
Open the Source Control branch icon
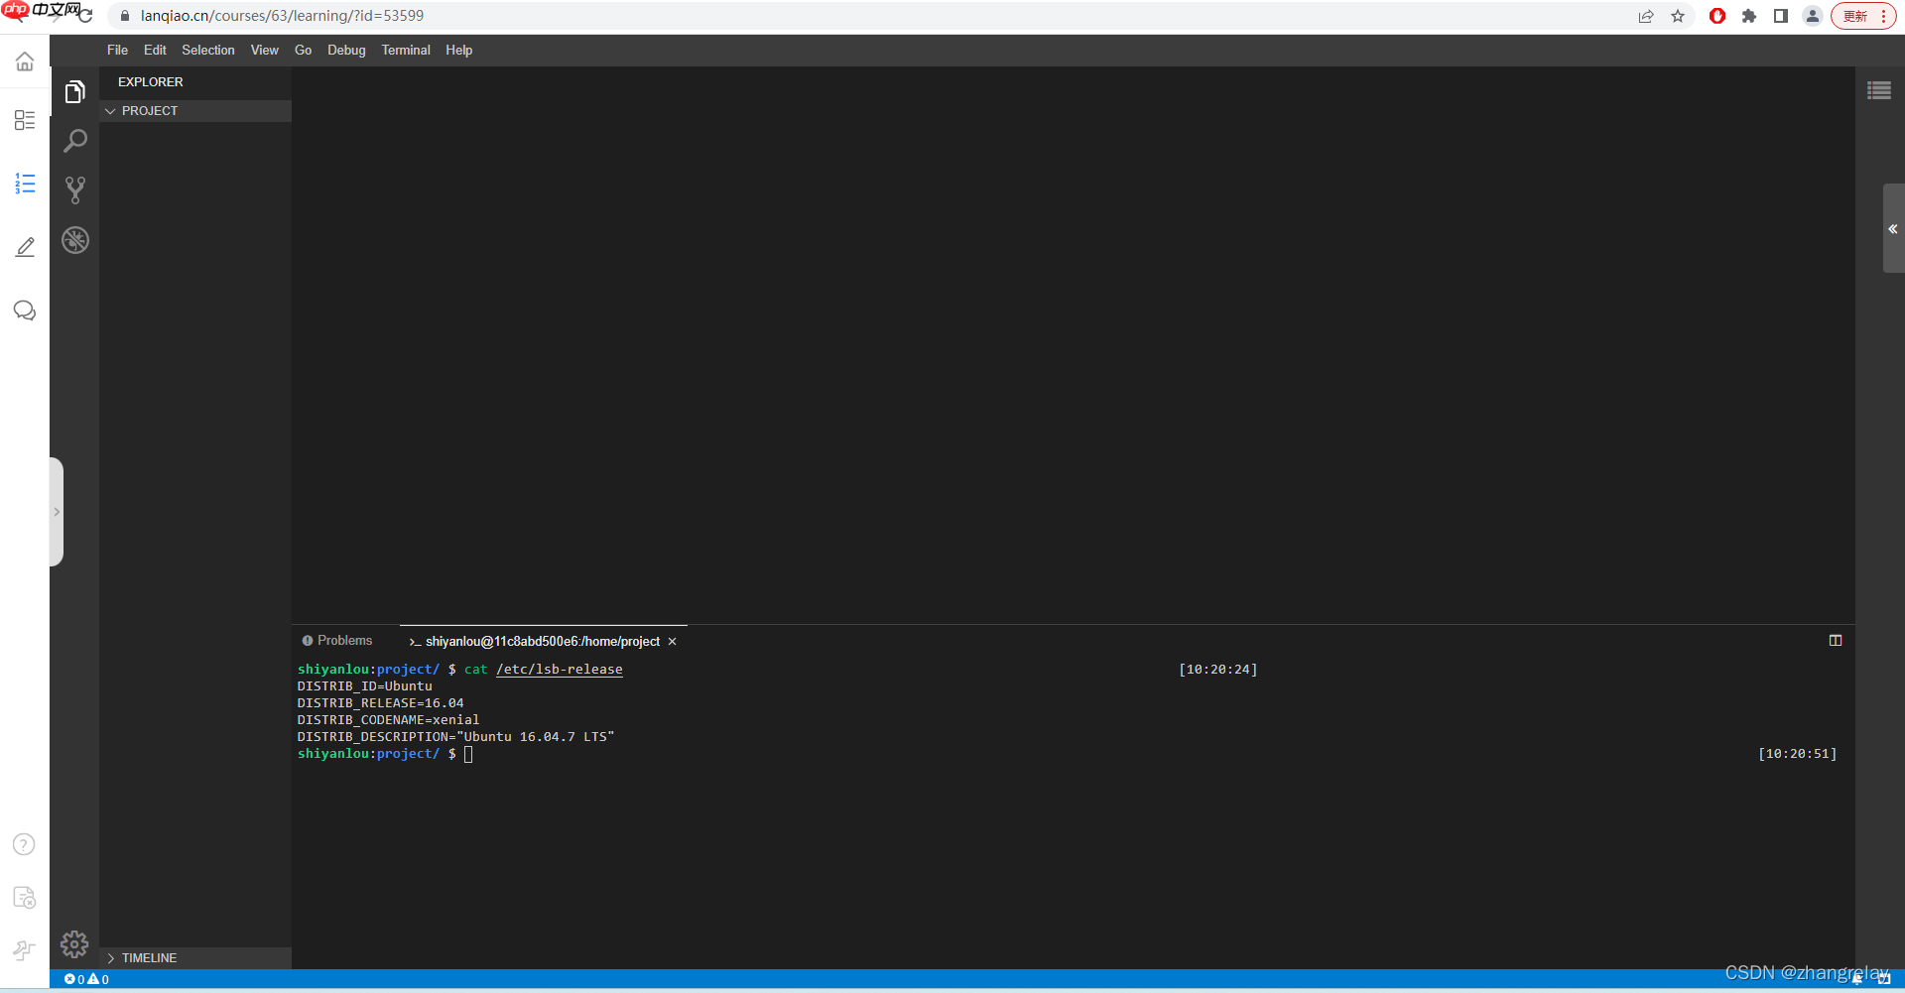tap(74, 189)
